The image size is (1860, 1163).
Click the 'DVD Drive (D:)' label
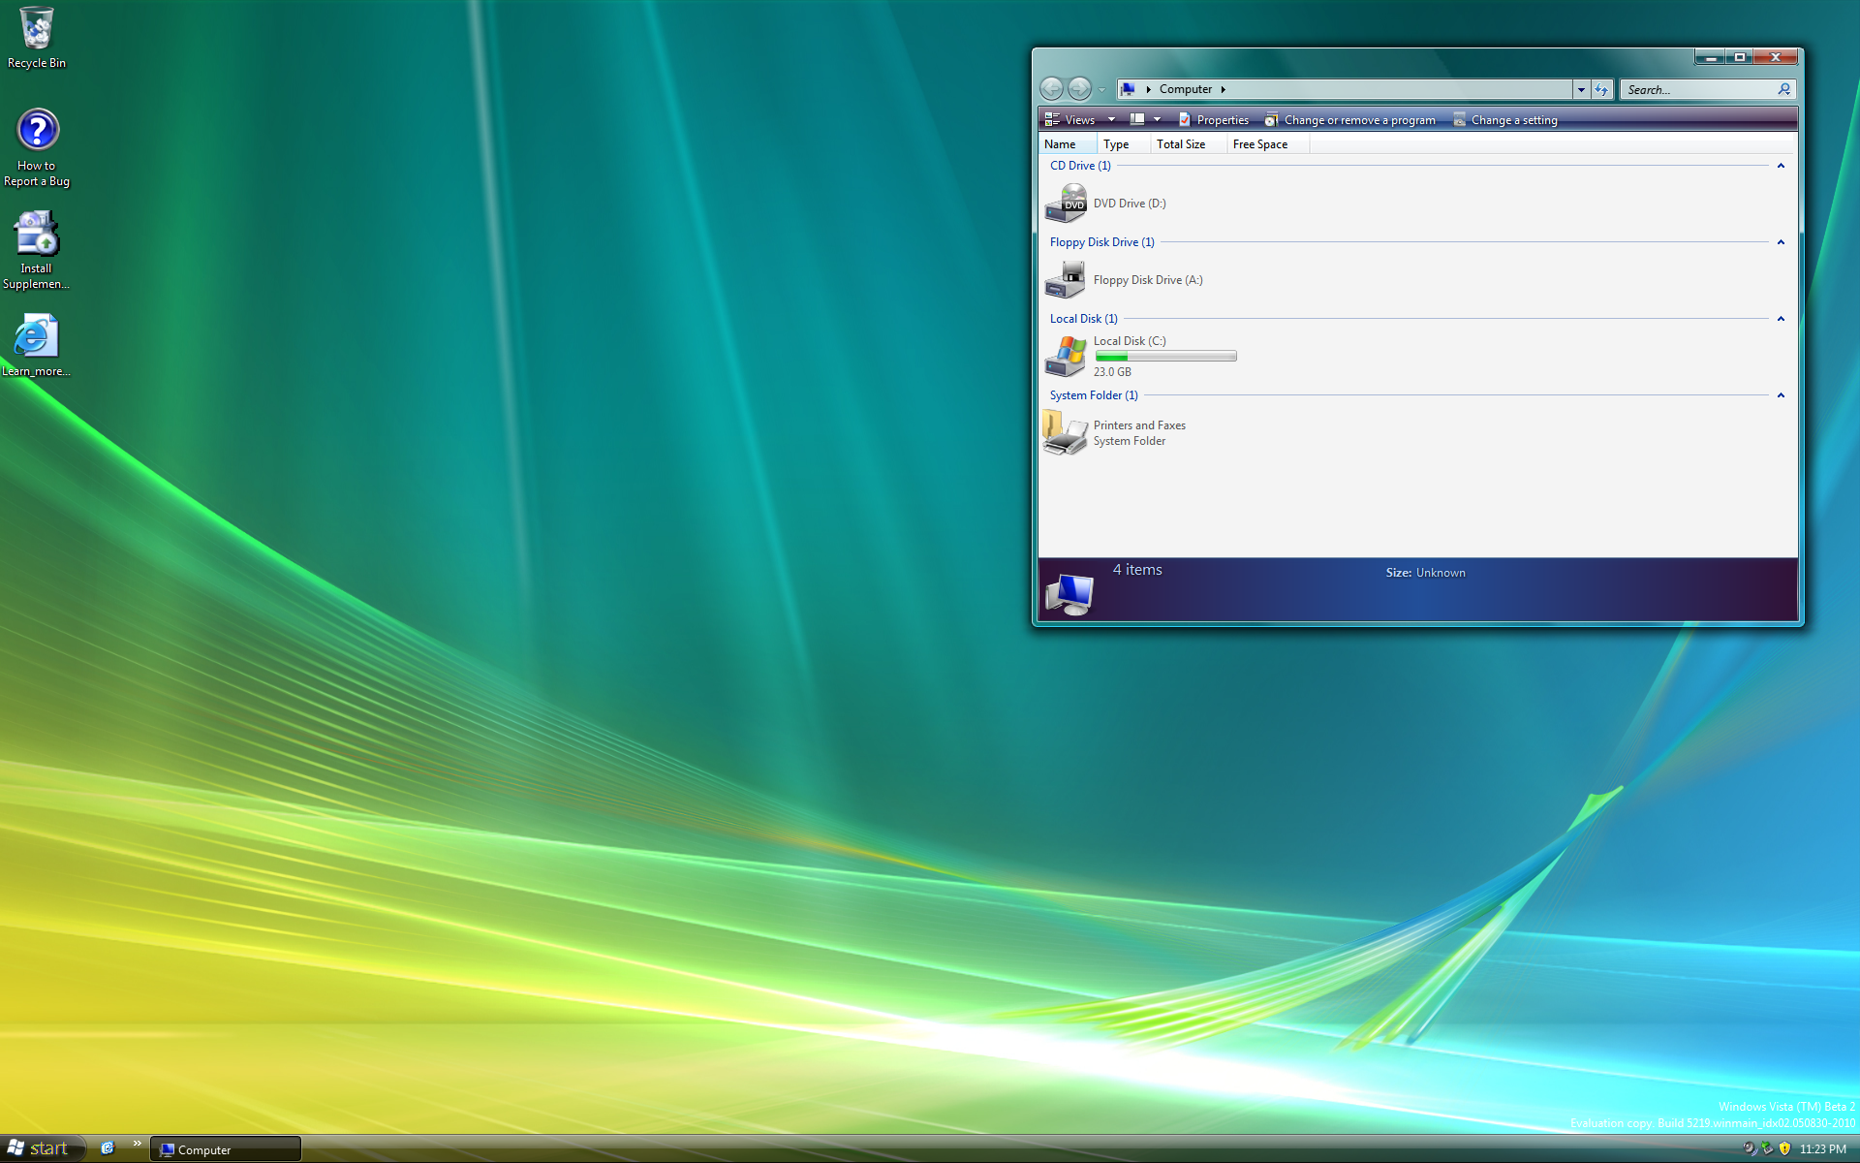pyautogui.click(x=1130, y=204)
